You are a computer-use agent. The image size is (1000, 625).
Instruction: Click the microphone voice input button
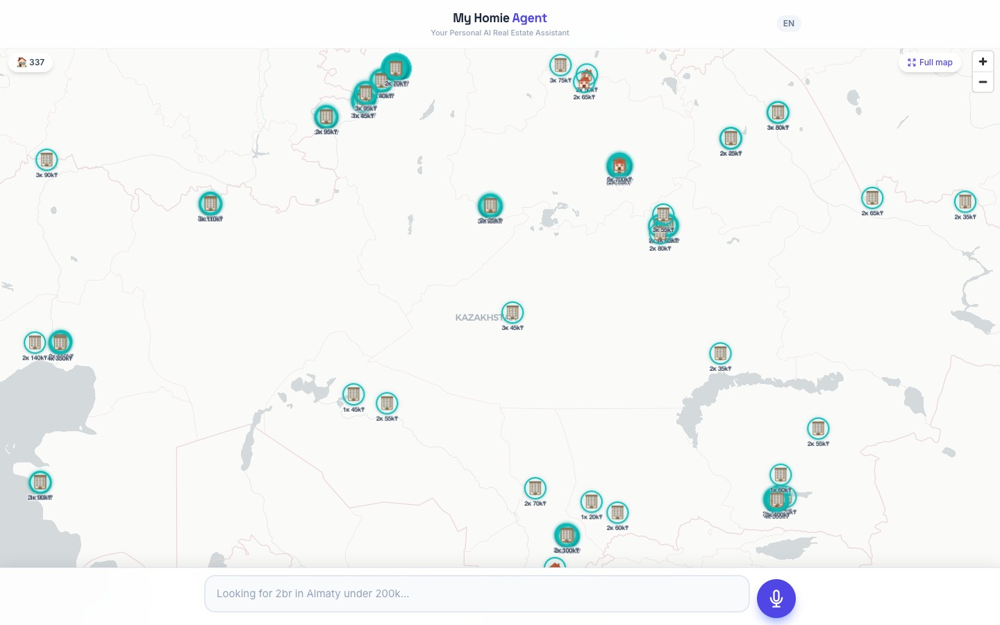776,598
